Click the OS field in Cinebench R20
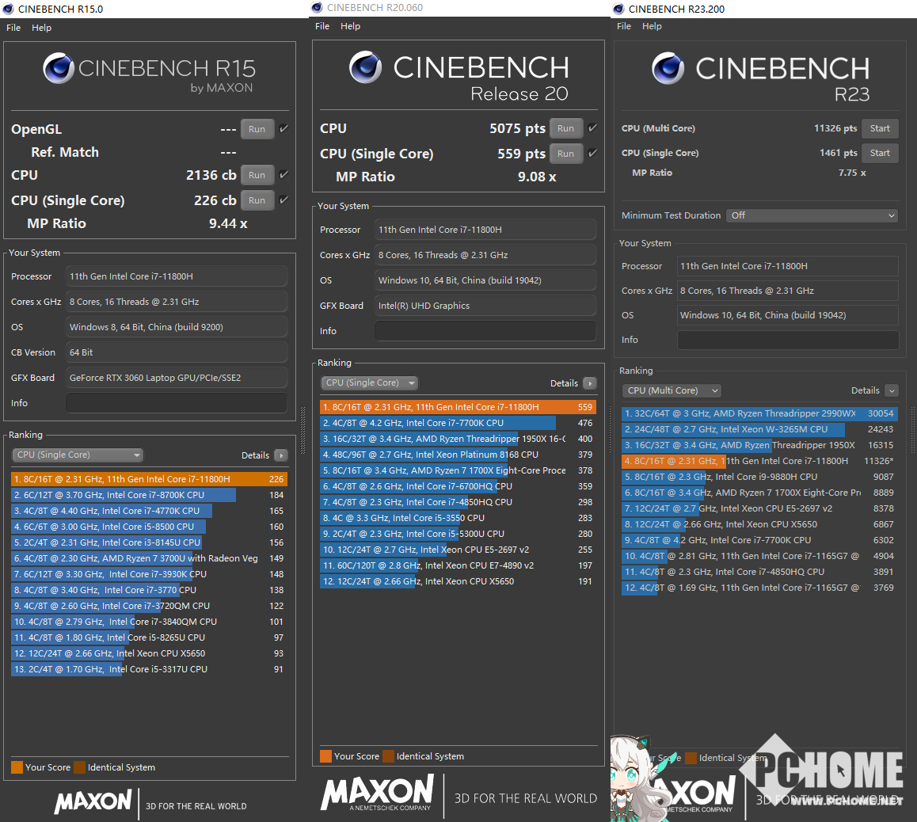 tap(485, 280)
